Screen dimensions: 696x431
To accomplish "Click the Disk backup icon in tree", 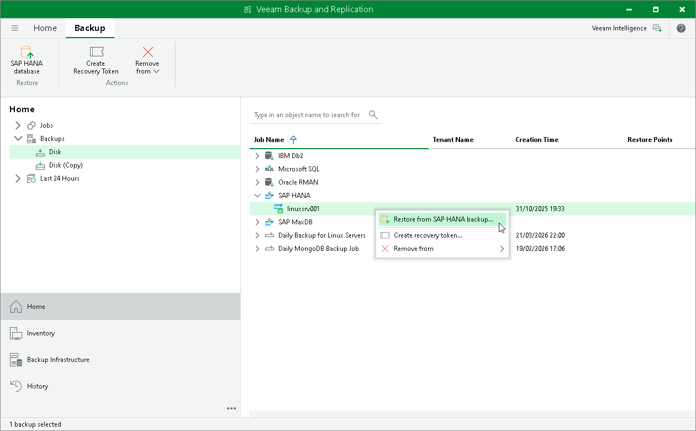I will pos(40,152).
